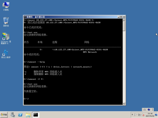Click the Show Desktop strip on taskbar
The height and width of the screenshot is (118, 158).
point(157,114)
